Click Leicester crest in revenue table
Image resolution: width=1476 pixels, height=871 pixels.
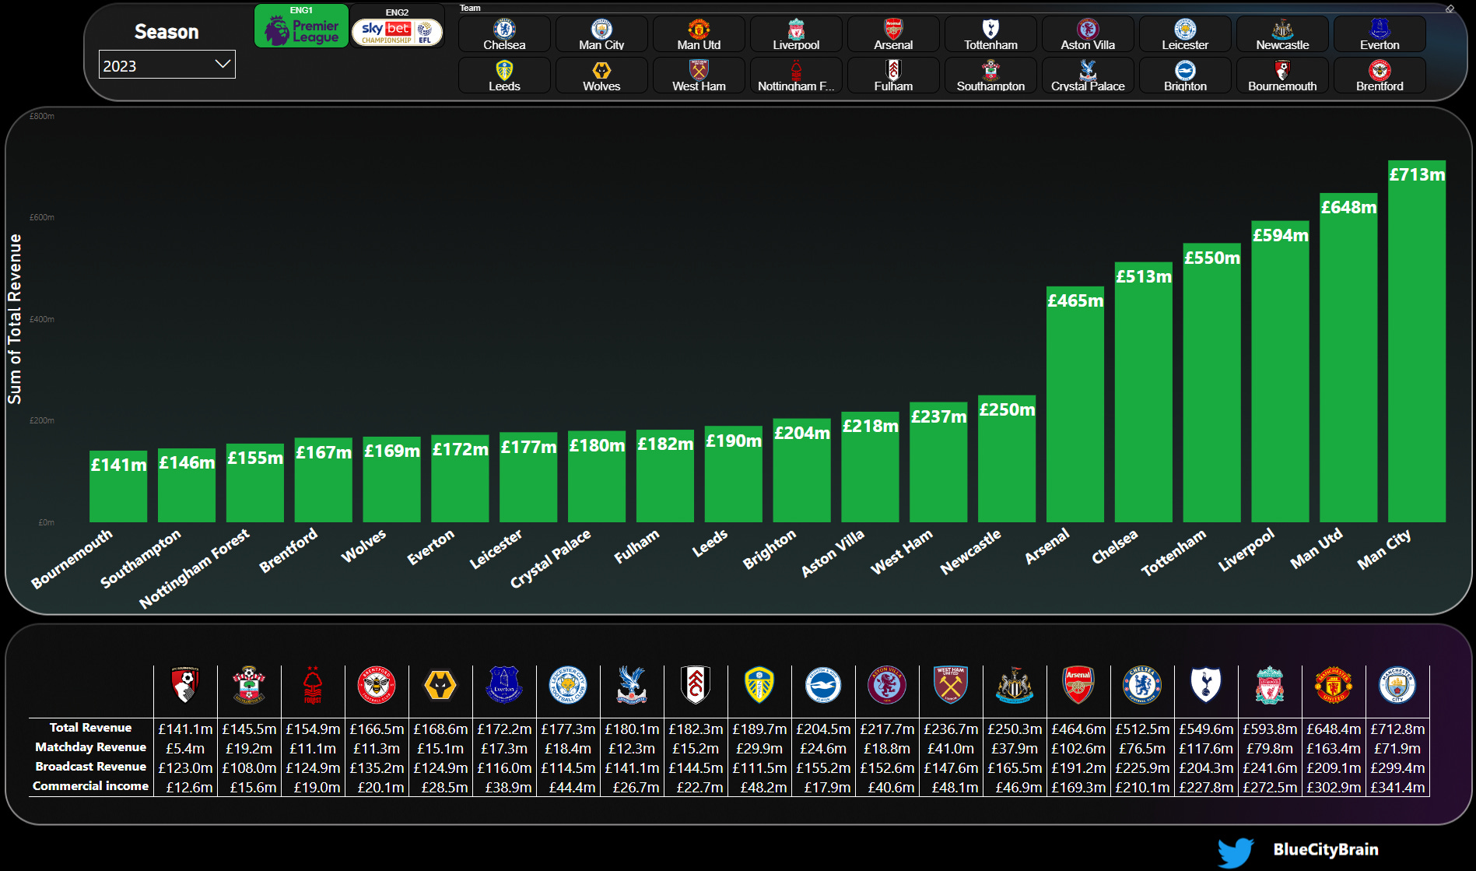(x=568, y=685)
